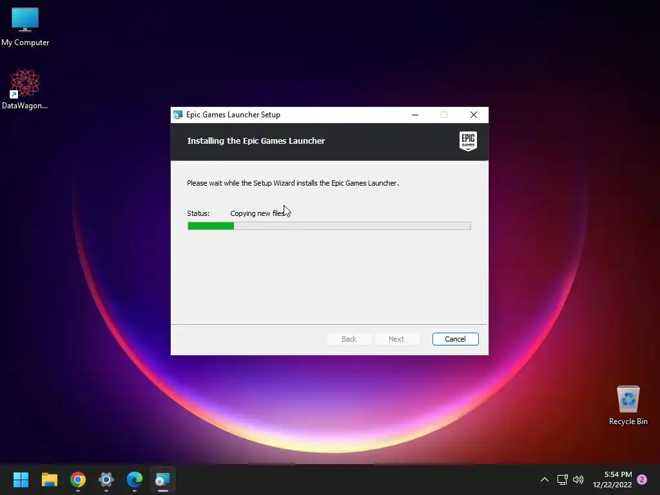This screenshot has width=660, height=495.
Task: Click the 'Please wait while the Setup Wizard' message
Action: 293,183
